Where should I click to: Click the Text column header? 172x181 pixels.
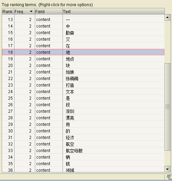114,11
